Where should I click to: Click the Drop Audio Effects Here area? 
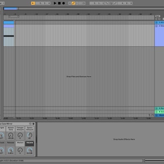[x=124, y=139]
